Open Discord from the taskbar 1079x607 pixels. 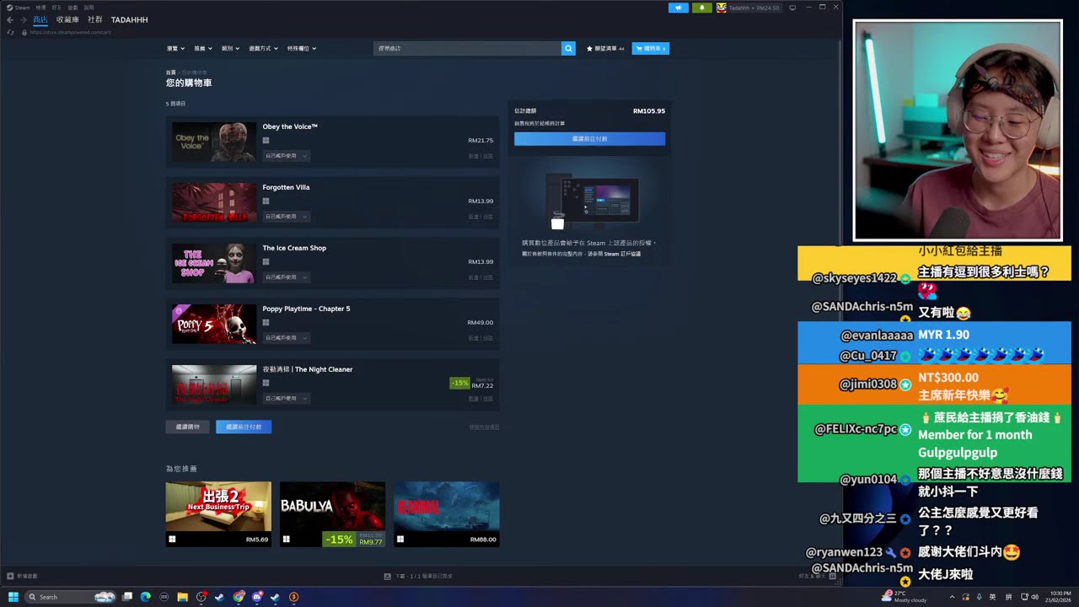point(257,597)
